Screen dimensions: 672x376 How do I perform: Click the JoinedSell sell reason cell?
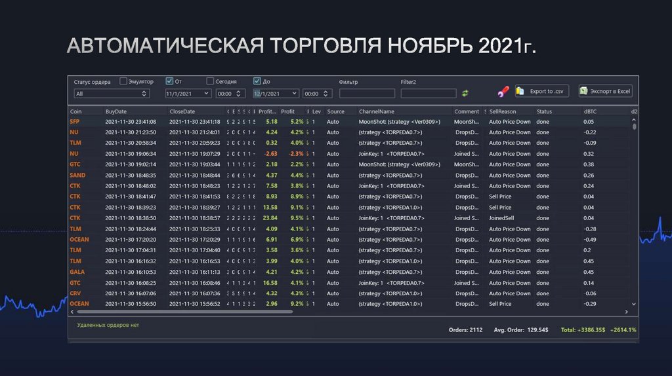501,217
